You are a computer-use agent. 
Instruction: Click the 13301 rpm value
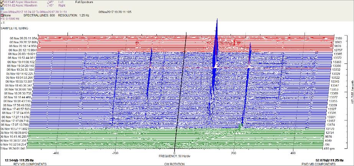[x=331, y=117]
